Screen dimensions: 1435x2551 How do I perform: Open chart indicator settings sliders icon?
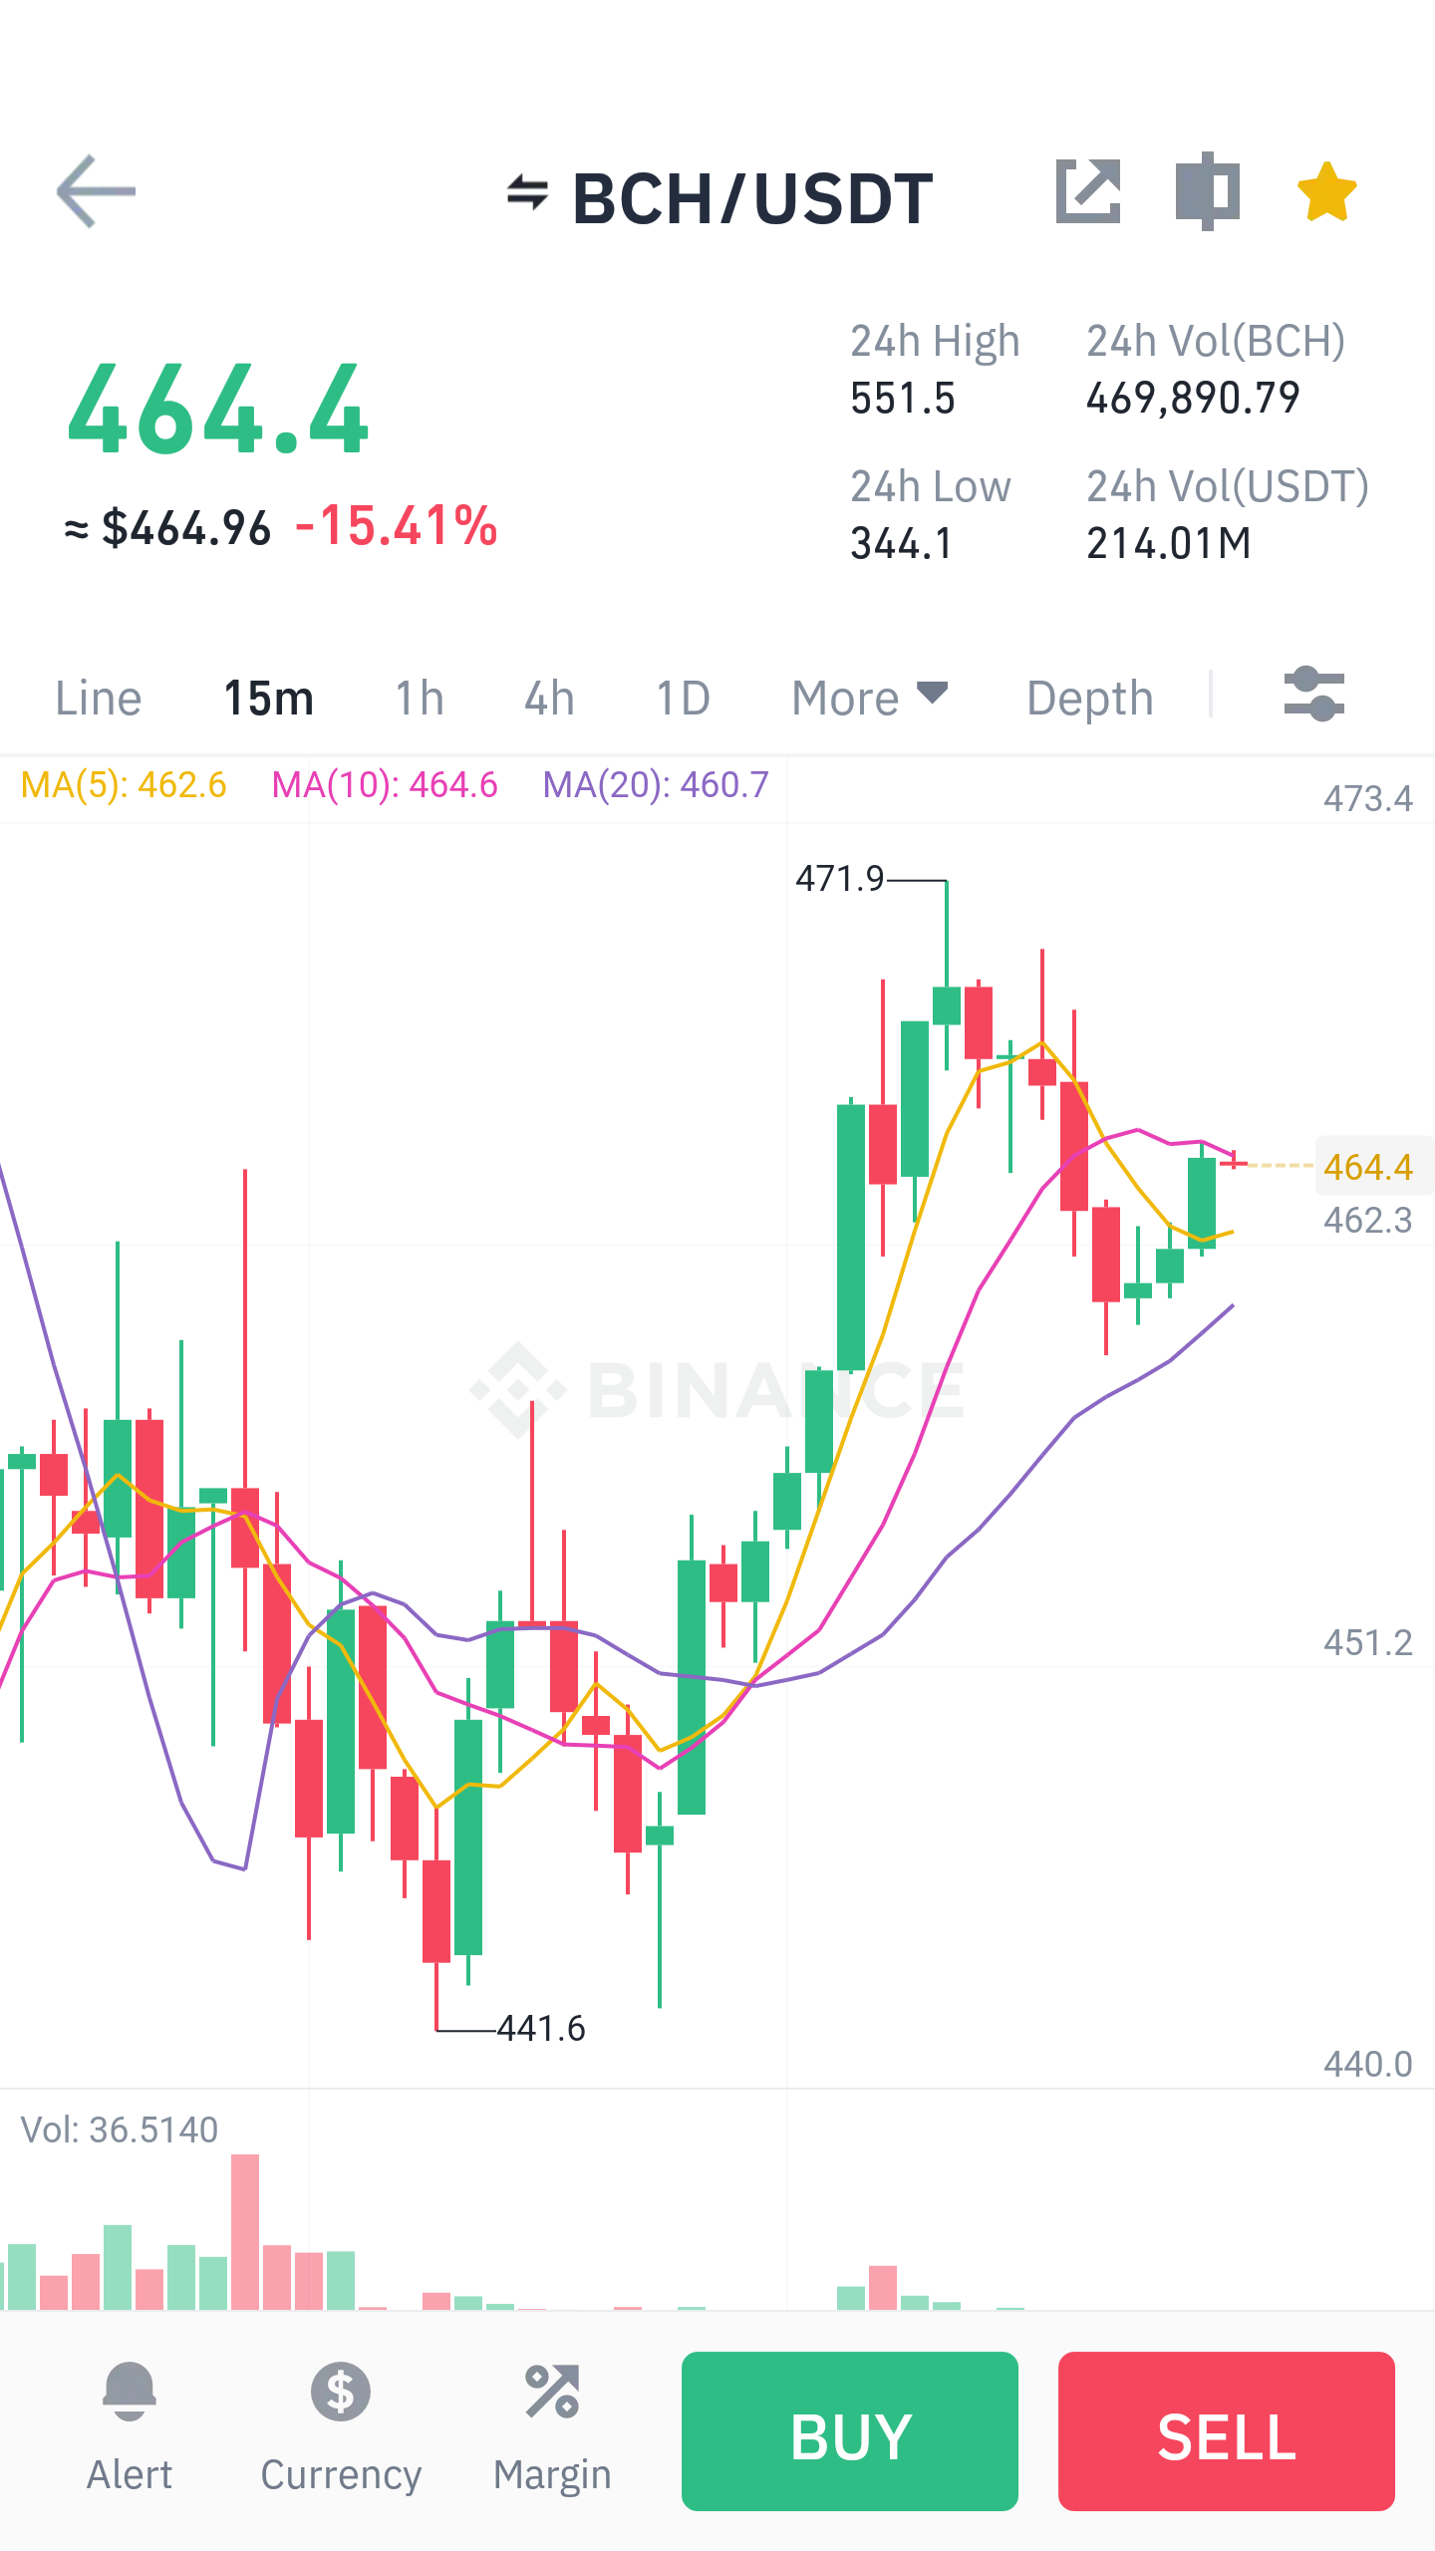coord(1314,695)
